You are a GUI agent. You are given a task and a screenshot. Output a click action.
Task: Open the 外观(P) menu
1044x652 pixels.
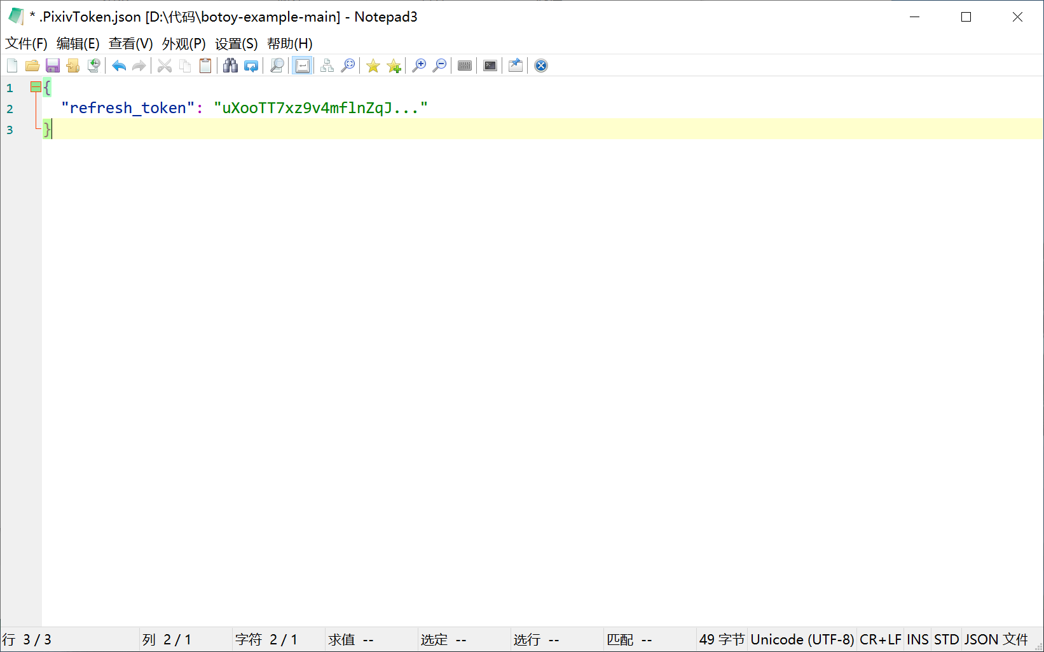click(x=184, y=44)
